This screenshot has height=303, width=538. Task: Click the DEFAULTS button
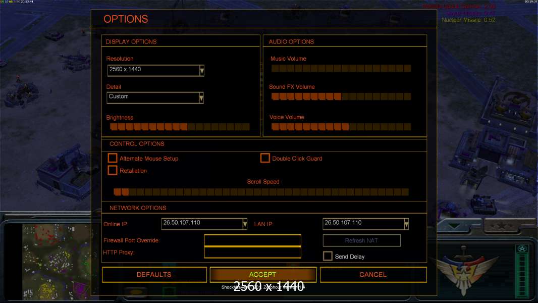[154, 275]
